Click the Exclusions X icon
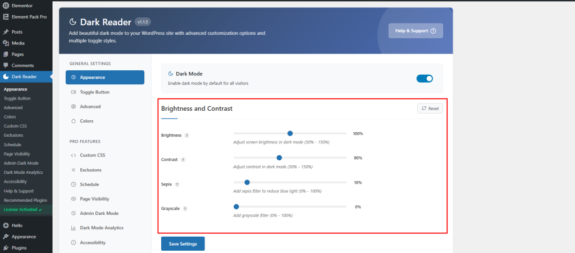Screen dimensions: 575x253 tap(74, 170)
